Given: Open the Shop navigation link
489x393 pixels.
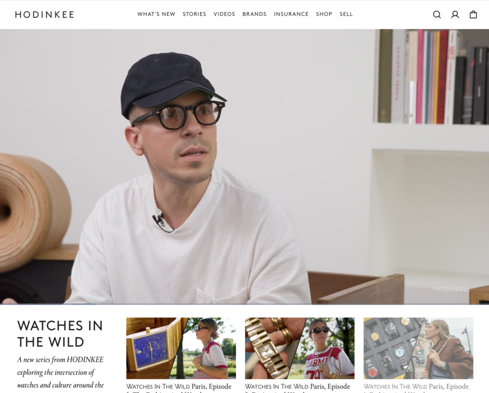Looking at the screenshot, I should pos(324,14).
